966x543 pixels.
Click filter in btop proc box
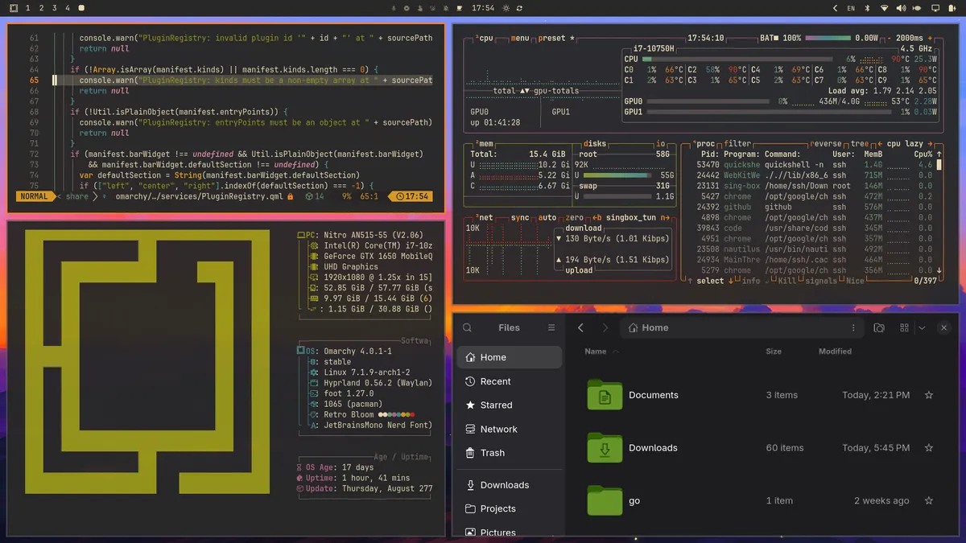tap(737, 144)
